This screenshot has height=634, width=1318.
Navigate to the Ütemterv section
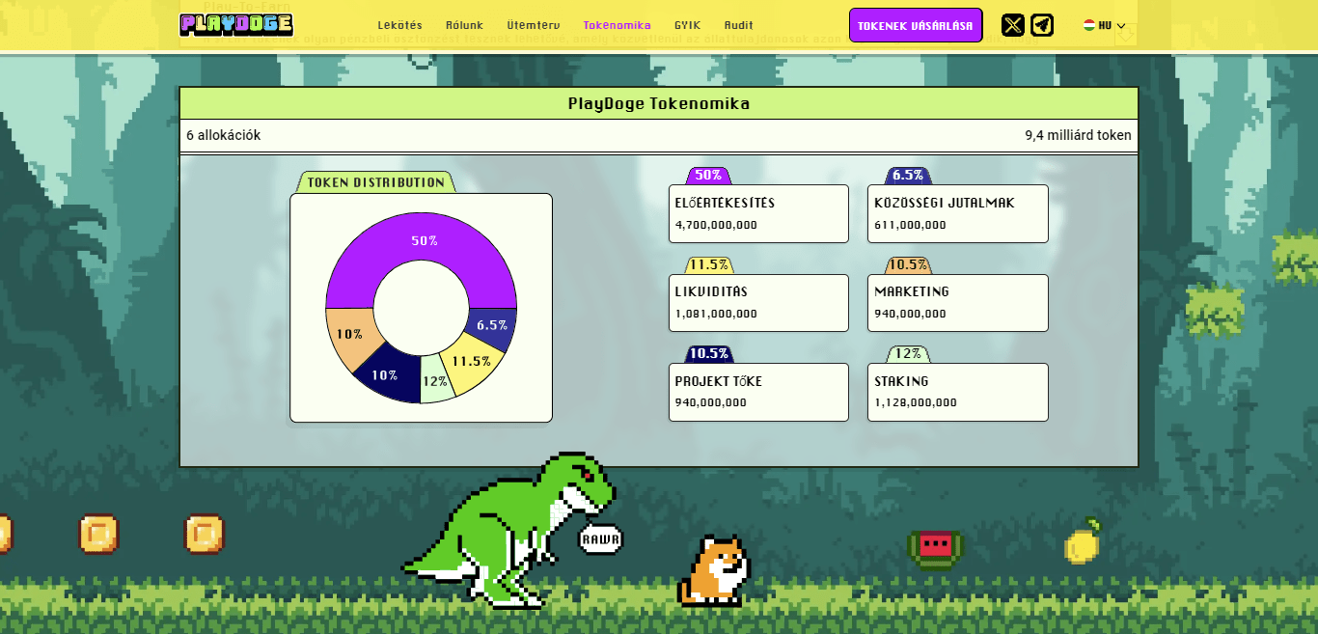(534, 25)
